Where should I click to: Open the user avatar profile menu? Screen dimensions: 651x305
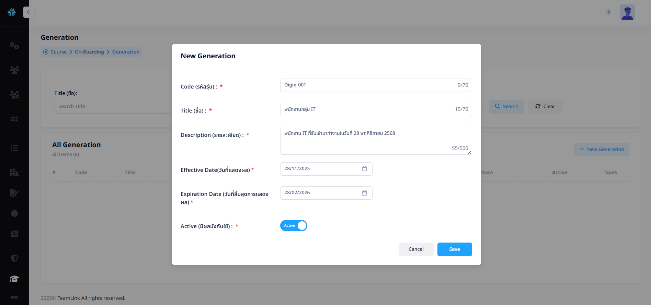point(627,12)
